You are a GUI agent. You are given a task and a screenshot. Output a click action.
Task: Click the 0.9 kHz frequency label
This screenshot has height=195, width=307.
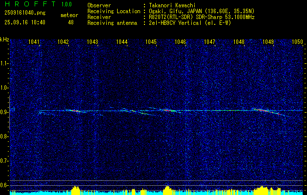4,112
